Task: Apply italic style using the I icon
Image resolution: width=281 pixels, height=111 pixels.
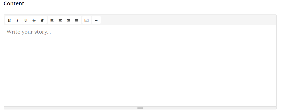Action: pos(17,20)
